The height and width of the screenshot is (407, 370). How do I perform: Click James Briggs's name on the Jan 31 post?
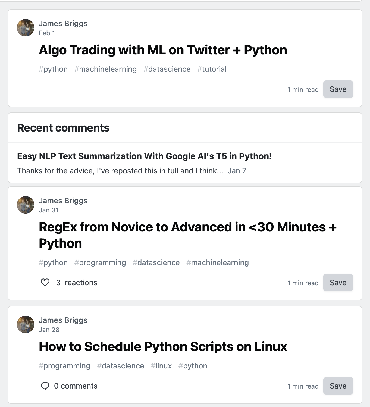63,201
